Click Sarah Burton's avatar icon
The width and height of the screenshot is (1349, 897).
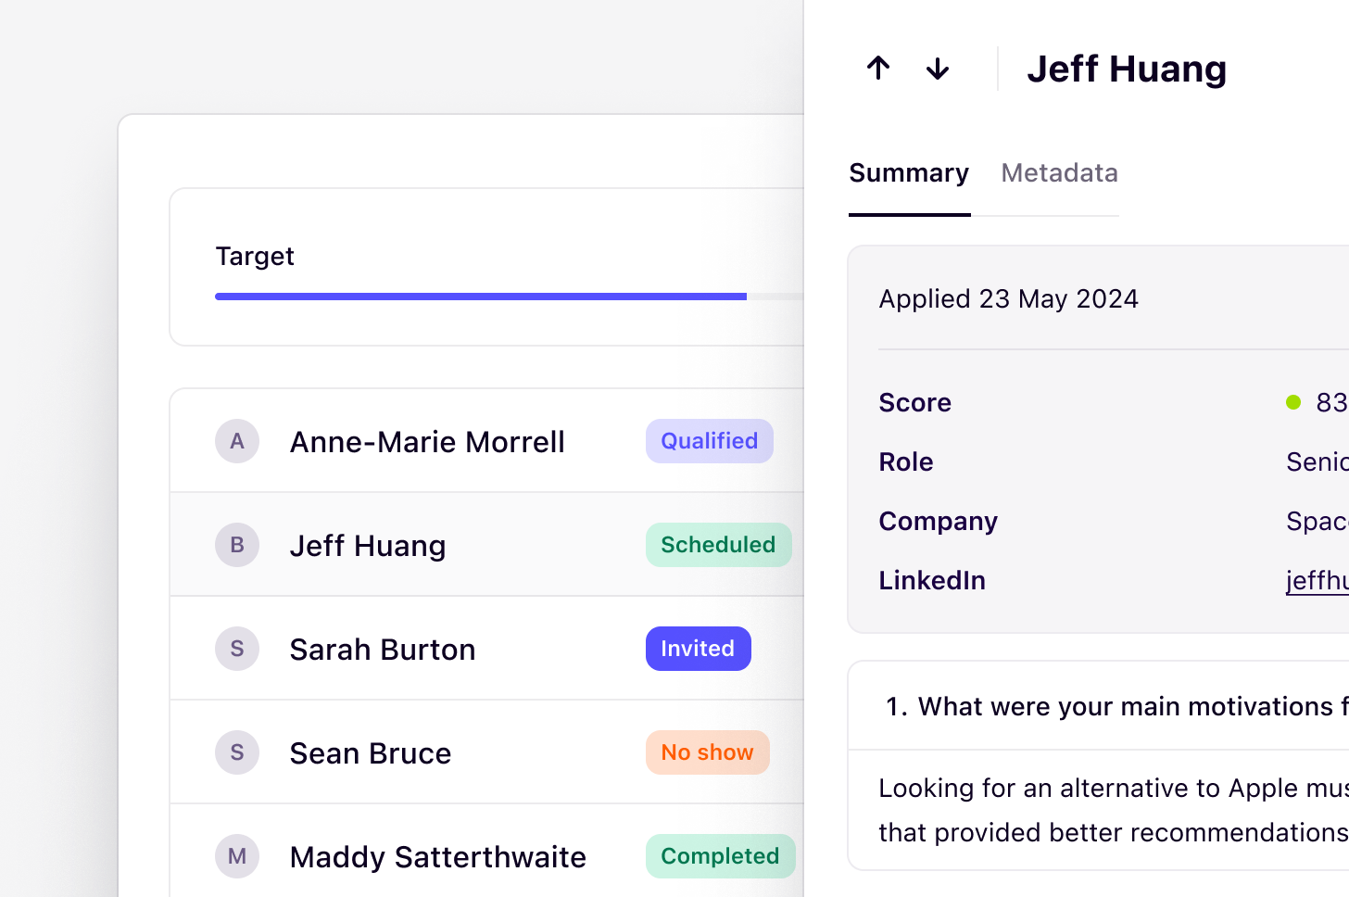click(237, 649)
